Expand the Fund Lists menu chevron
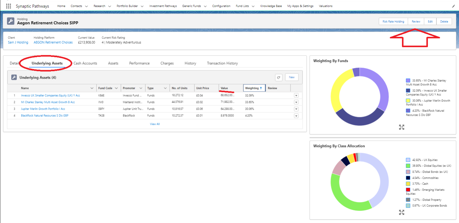This screenshot has height=223, width=459. click(253, 6)
